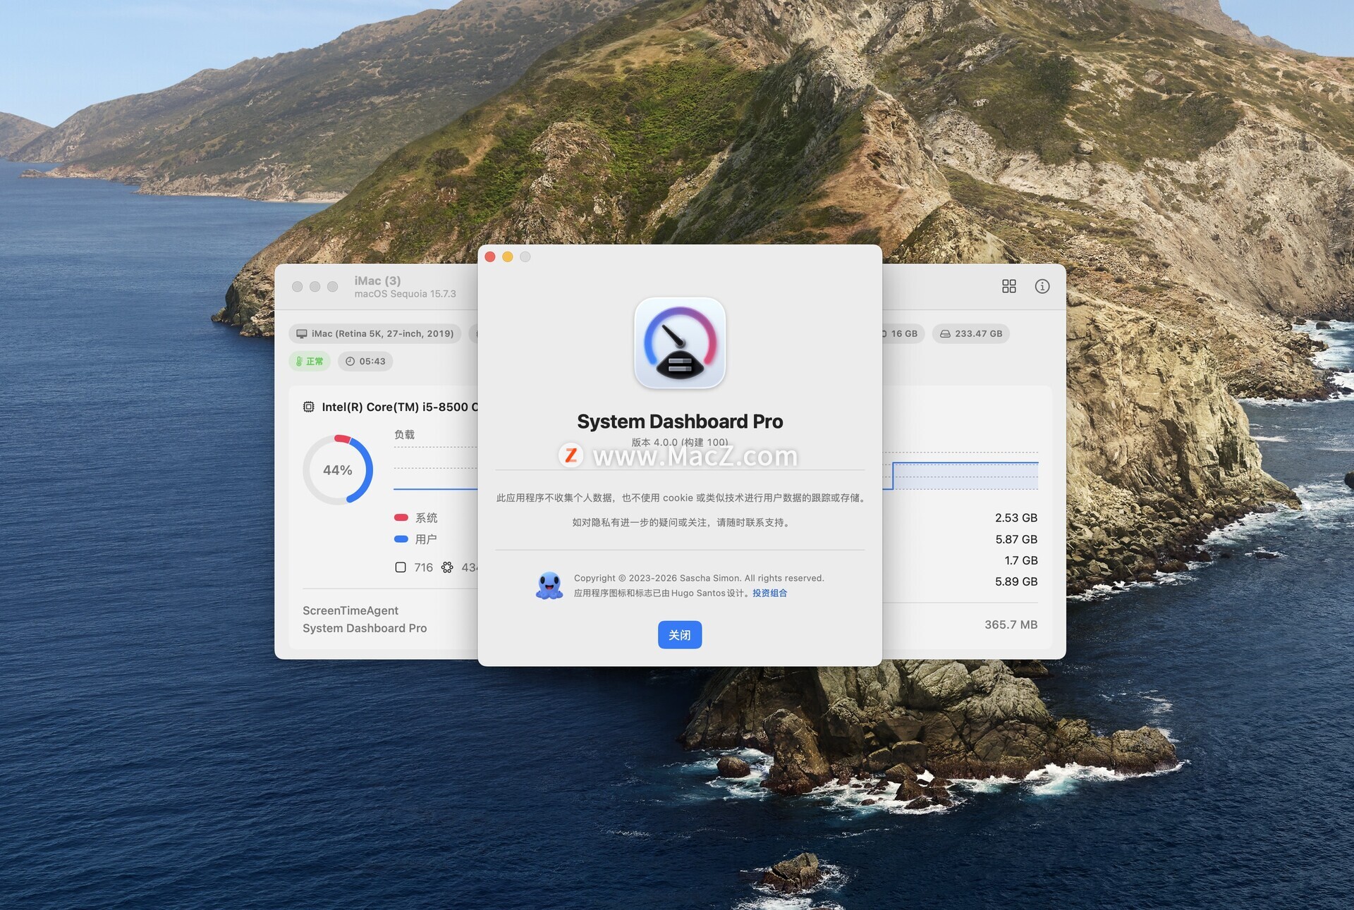Click the 系统 legend label
Image resolution: width=1354 pixels, height=910 pixels.
(426, 517)
